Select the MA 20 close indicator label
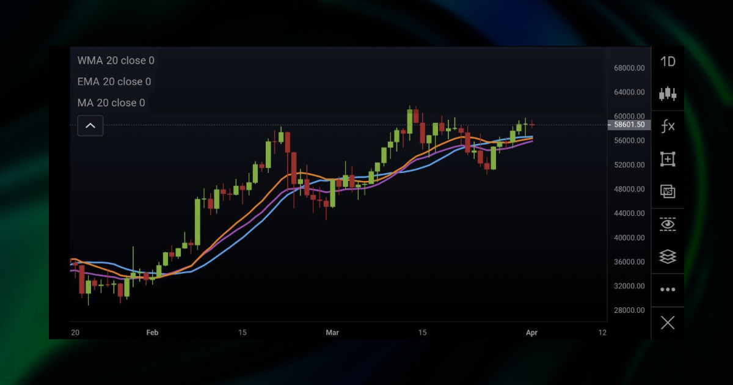733x385 pixels. (x=111, y=103)
